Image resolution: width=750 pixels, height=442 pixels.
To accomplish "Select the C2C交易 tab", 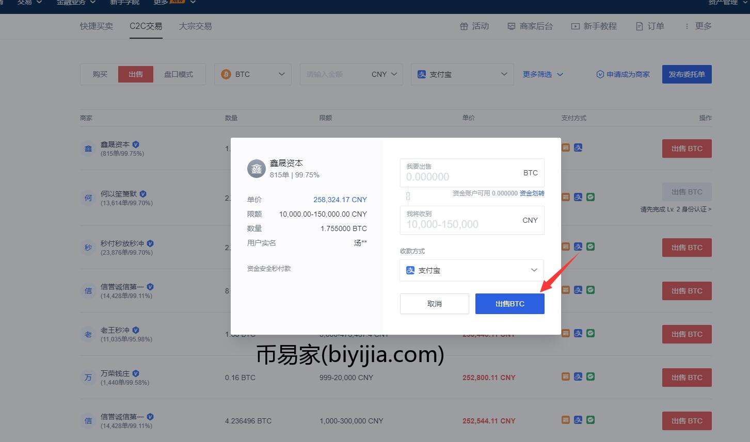I will click(x=146, y=26).
